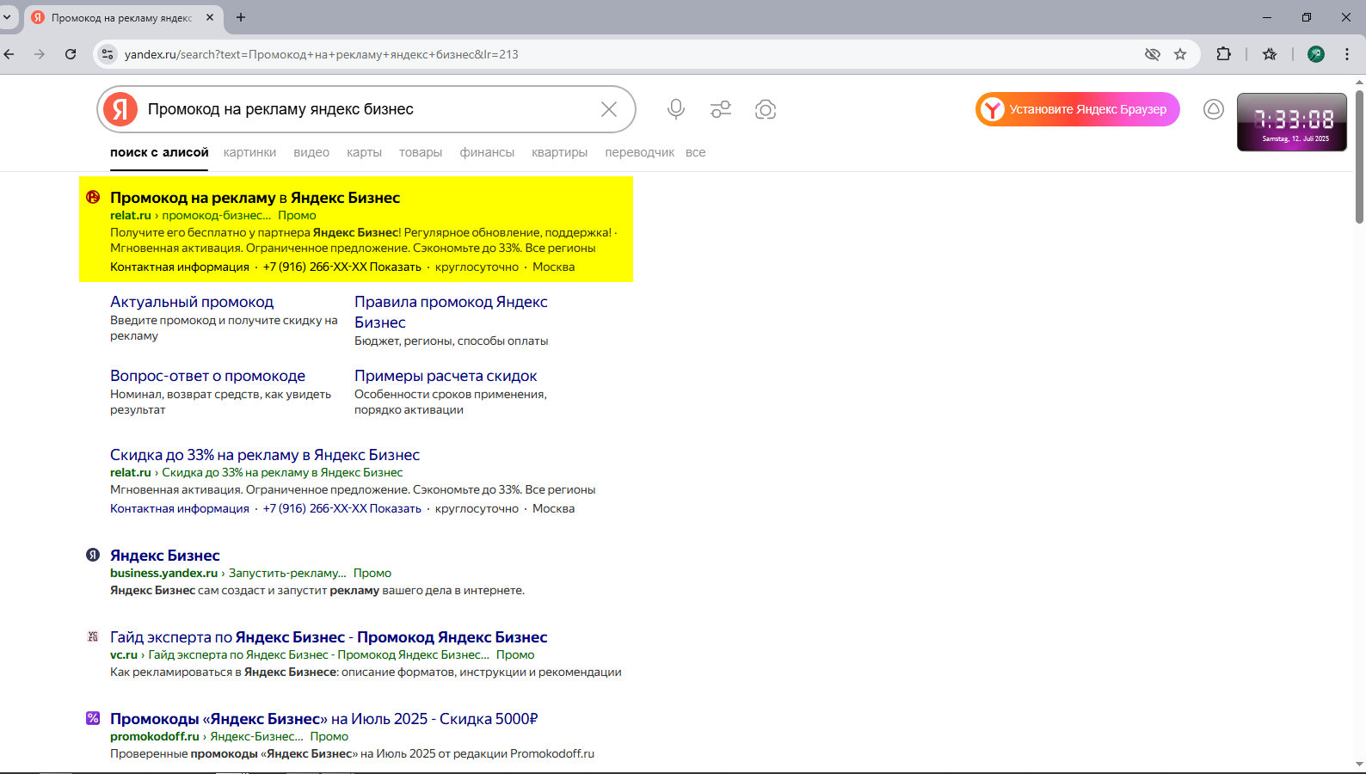The image size is (1366, 774).
Task: View site information icon in address bar
Action: (x=107, y=54)
